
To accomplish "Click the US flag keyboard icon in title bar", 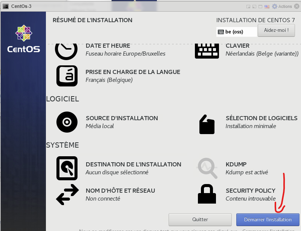I will coord(267,7).
